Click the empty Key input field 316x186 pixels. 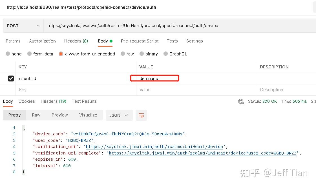coord(56,89)
